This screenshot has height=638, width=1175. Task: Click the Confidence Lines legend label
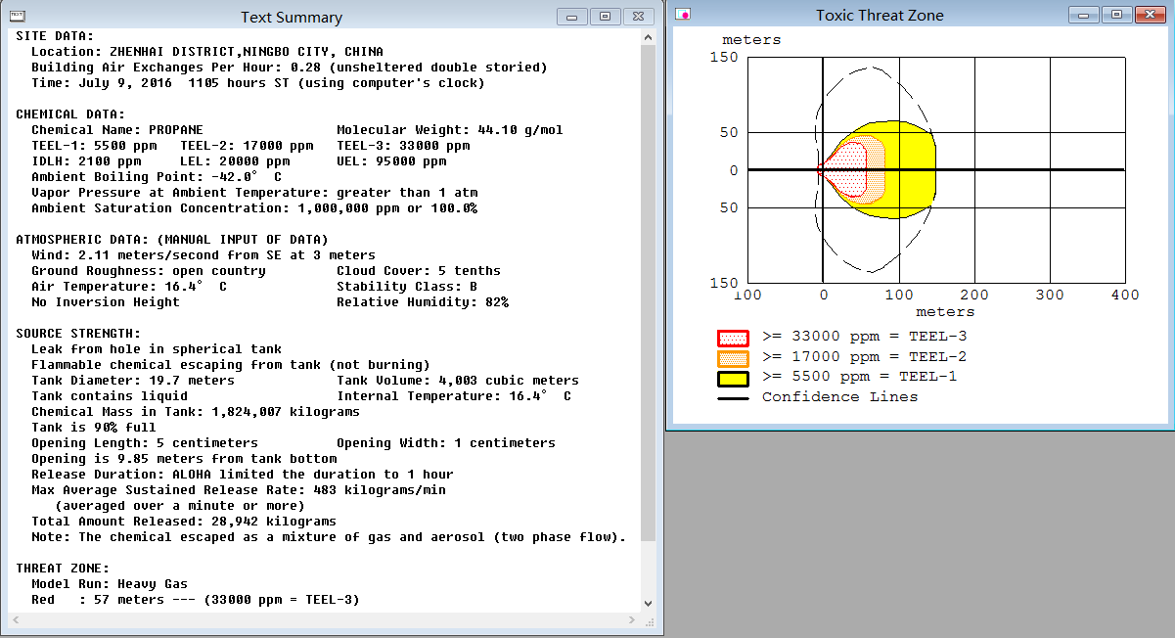click(x=840, y=396)
